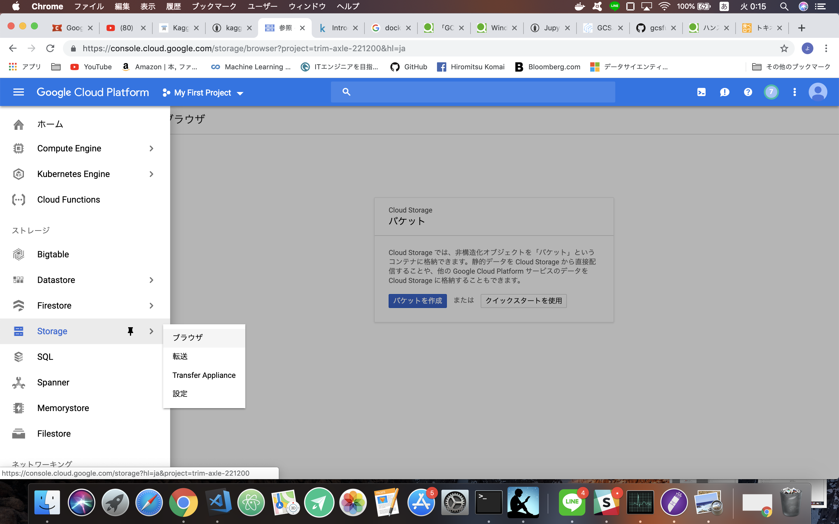
Task: Expand the Kubernetes Engine submenu chevron
Action: tap(151, 174)
